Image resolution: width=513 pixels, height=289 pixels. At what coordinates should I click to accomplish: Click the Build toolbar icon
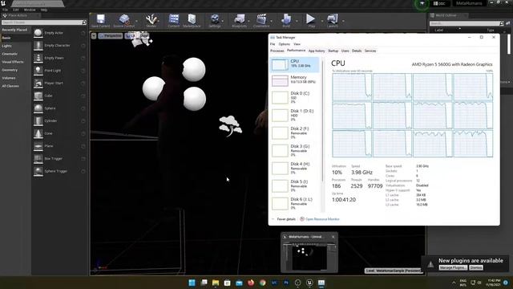[286, 21]
